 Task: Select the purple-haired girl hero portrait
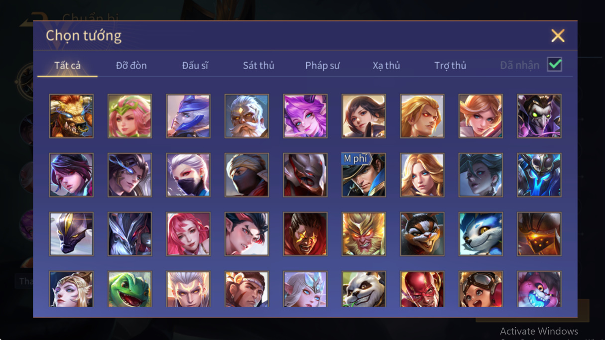tap(305, 116)
